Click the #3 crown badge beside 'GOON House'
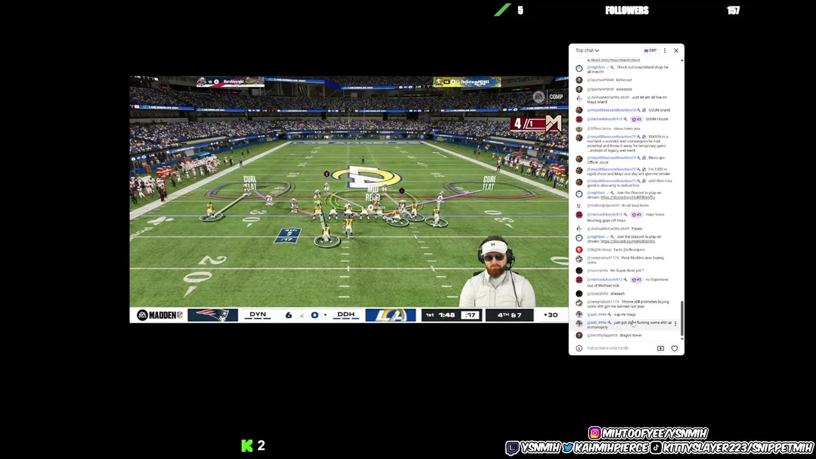The image size is (816, 459). coord(636,119)
